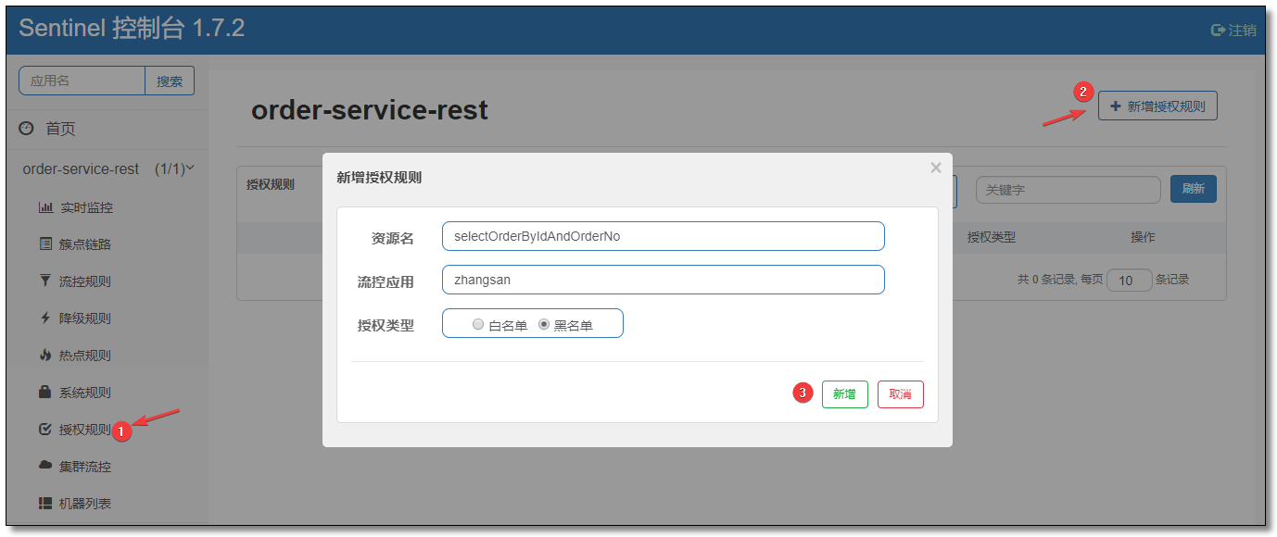Open 实时监控 bar chart icon
The image size is (1277, 537).
(45, 207)
